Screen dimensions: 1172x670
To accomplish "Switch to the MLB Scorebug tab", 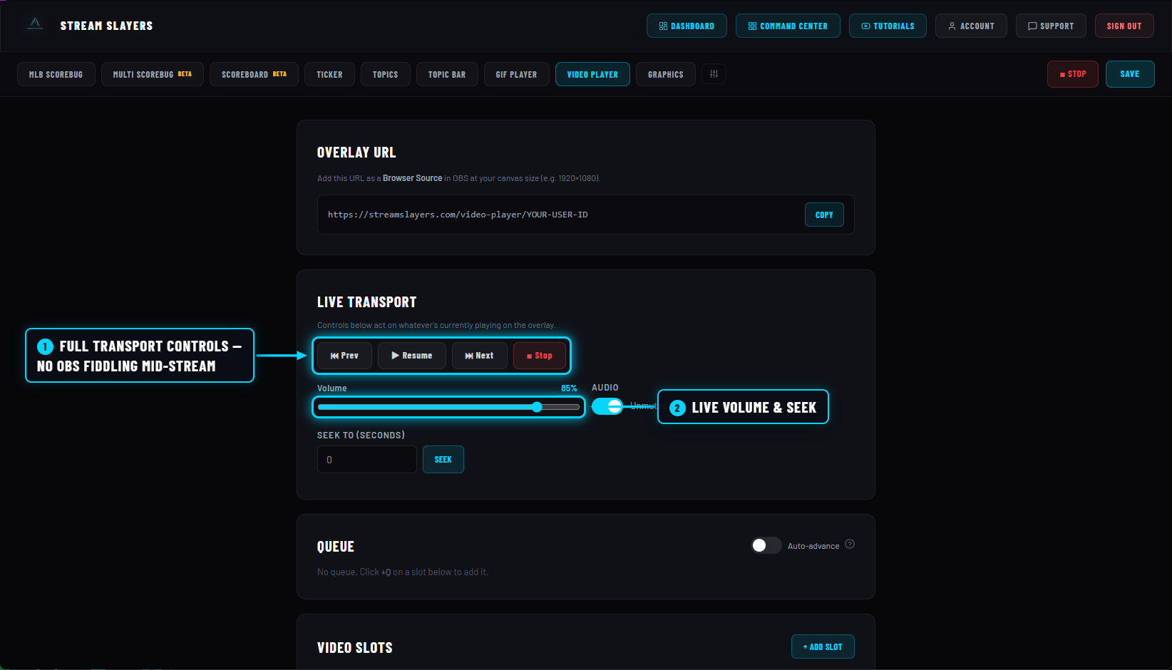I will click(x=56, y=74).
